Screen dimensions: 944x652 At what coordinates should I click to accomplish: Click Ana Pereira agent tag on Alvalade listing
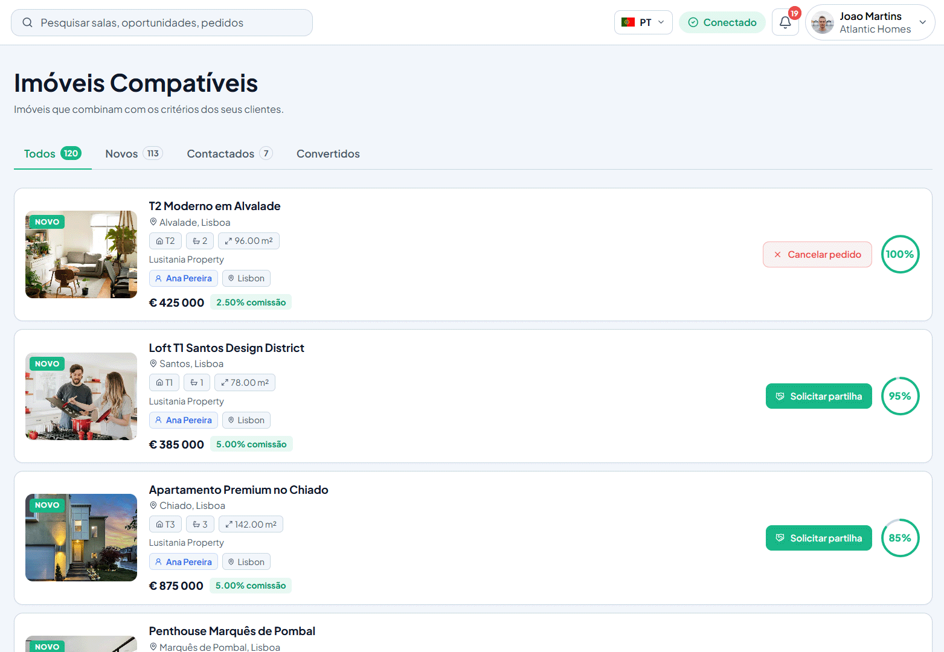[184, 278]
